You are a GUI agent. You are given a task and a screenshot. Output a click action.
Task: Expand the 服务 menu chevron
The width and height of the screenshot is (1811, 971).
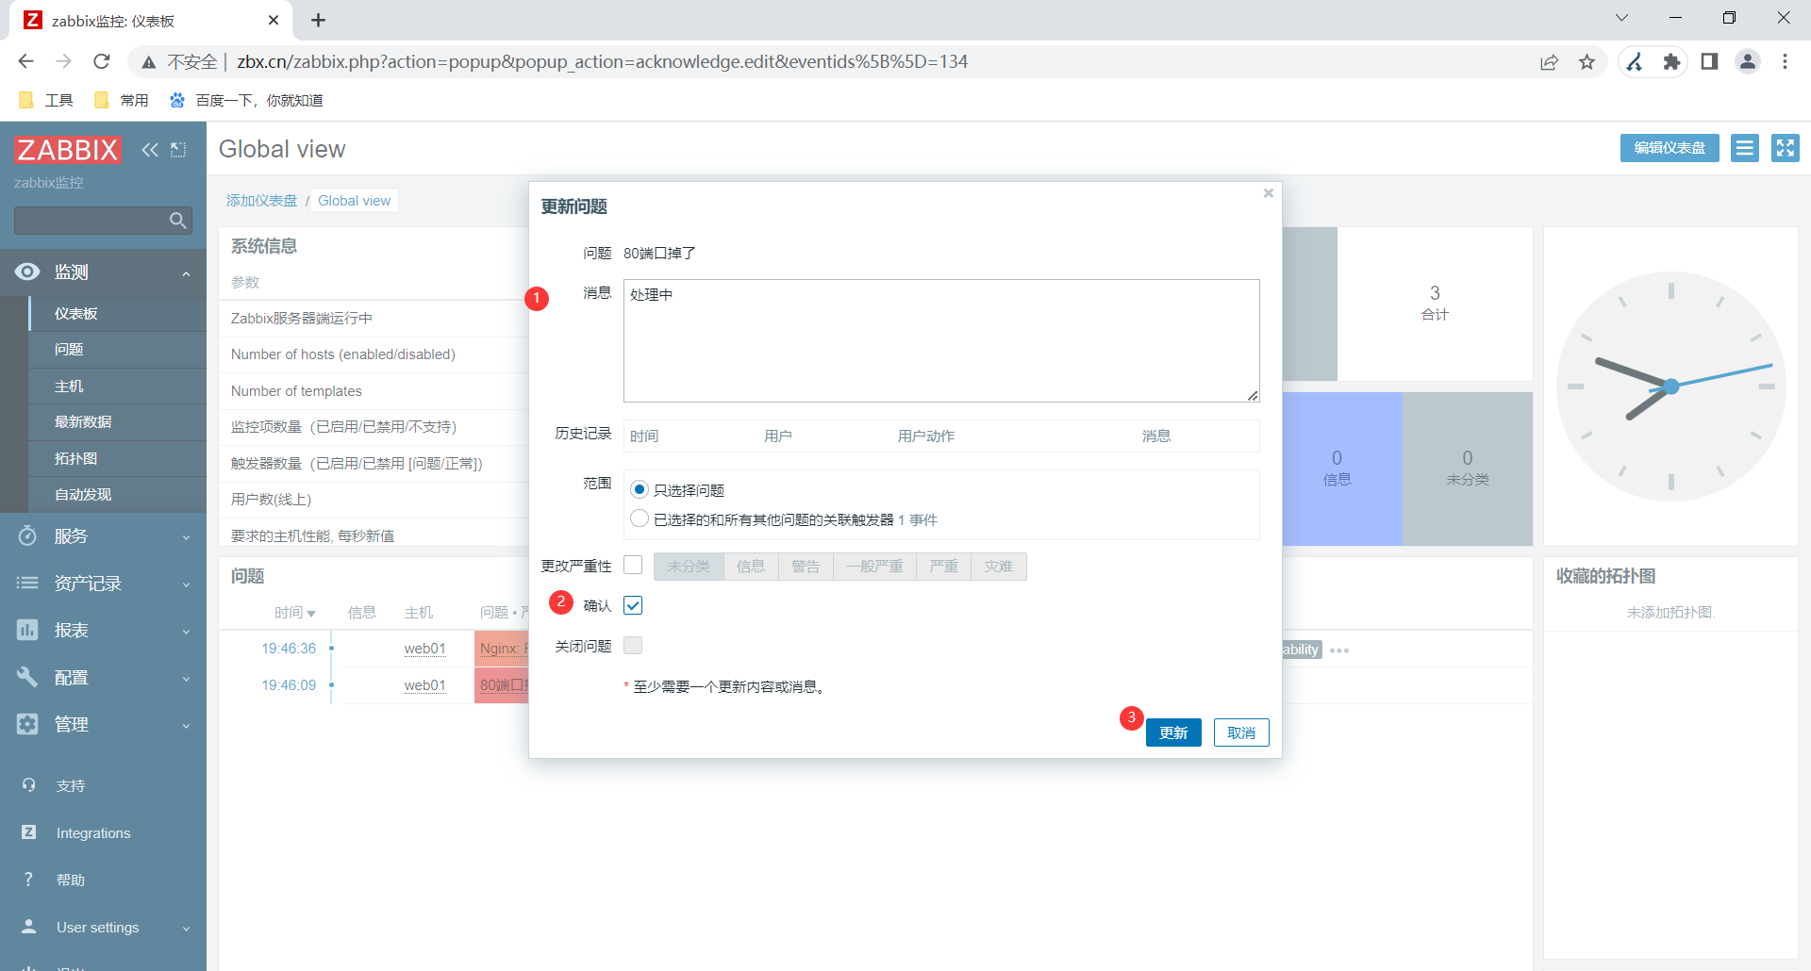186,537
